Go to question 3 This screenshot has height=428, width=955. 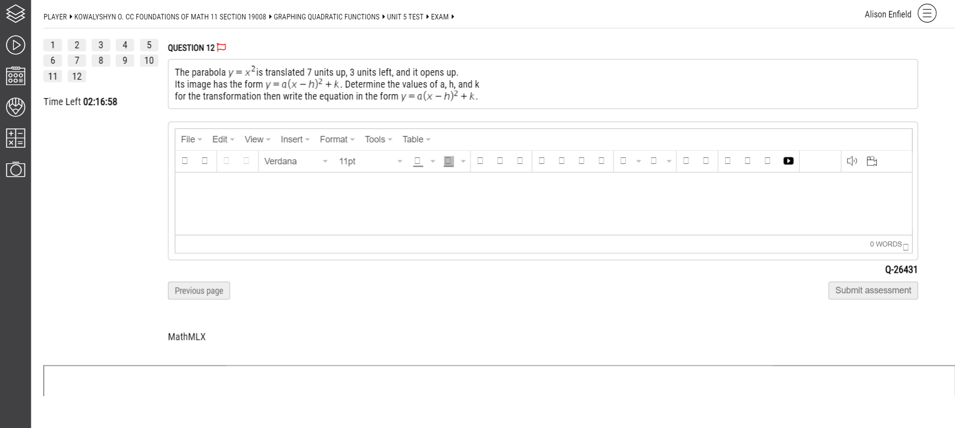pyautogui.click(x=101, y=45)
